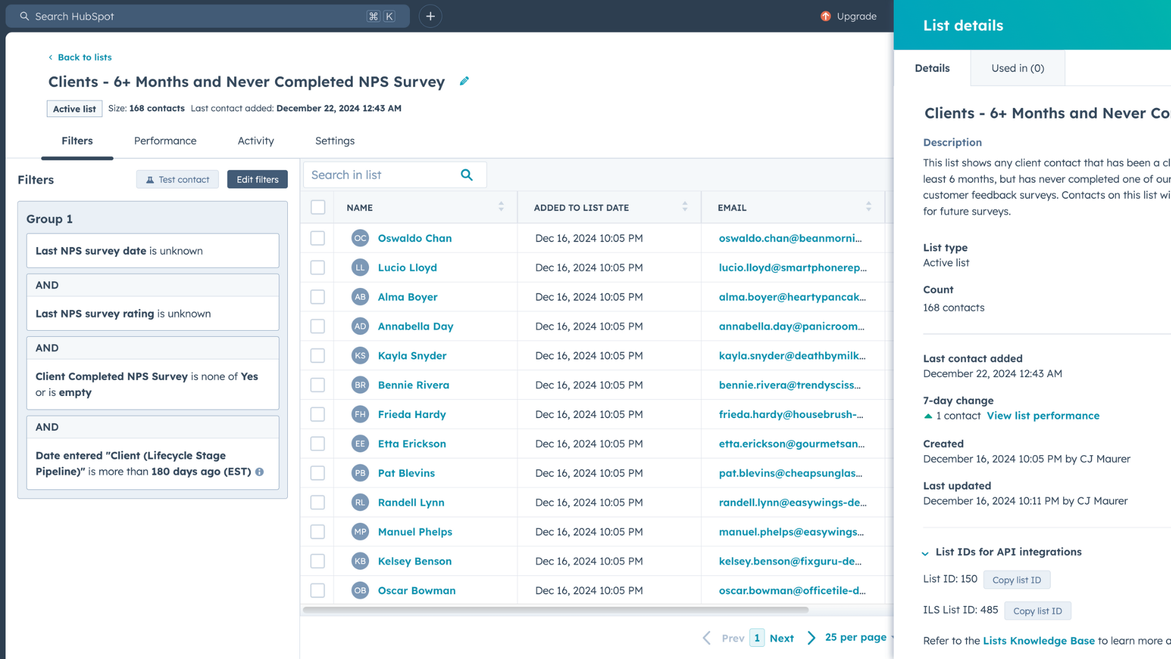Click sort arrows on NAME column
Screen dimensions: 1171x659
[501, 207]
